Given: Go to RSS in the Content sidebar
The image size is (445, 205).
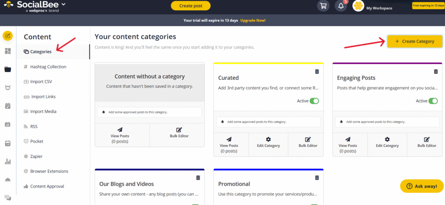Looking at the screenshot, I should (x=34, y=126).
